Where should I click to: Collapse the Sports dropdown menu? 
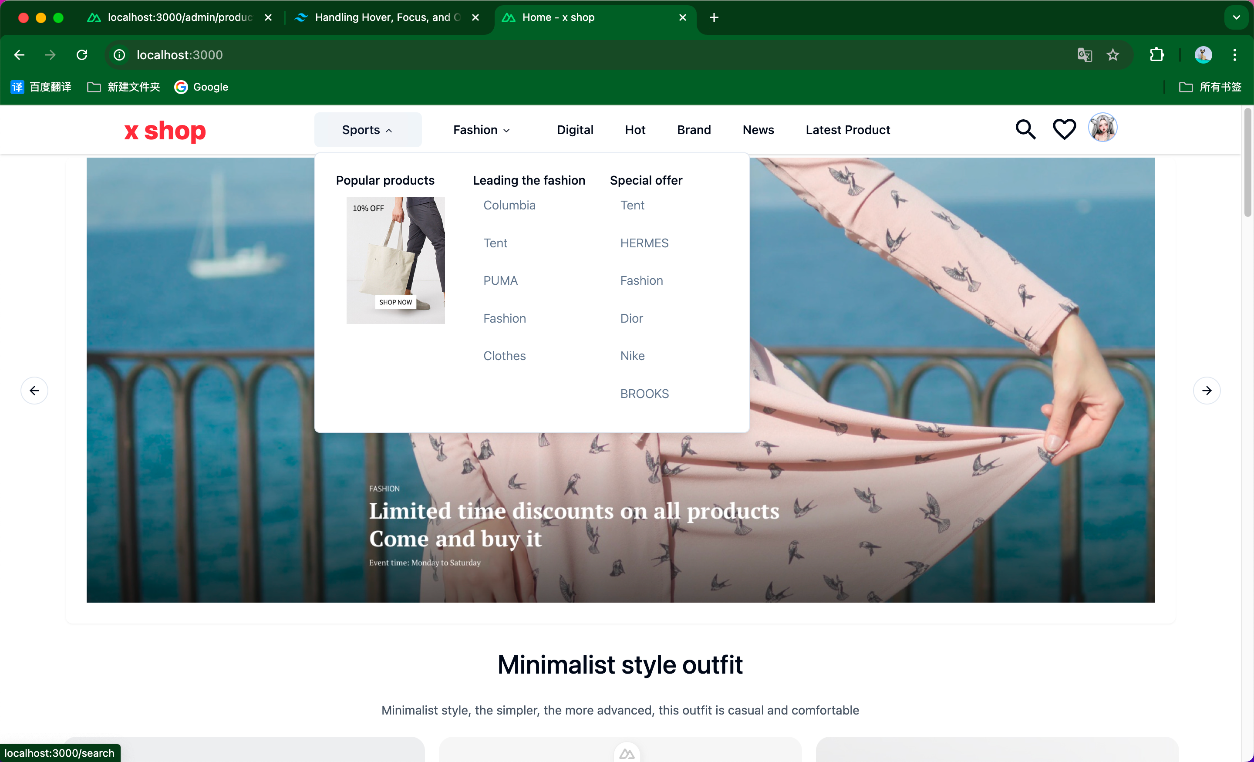tap(367, 130)
